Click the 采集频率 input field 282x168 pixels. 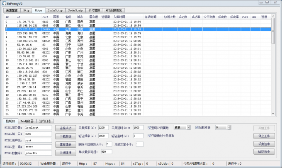tap(104, 128)
